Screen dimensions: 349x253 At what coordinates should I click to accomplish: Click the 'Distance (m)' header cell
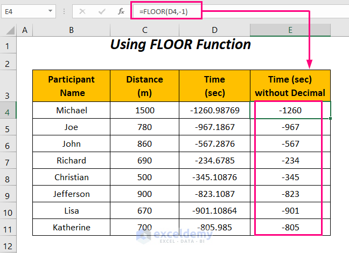pyautogui.click(x=145, y=86)
